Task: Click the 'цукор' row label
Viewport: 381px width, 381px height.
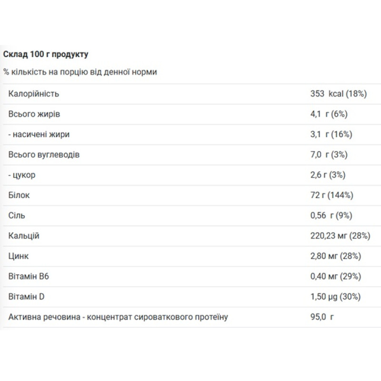Action: click(x=21, y=175)
